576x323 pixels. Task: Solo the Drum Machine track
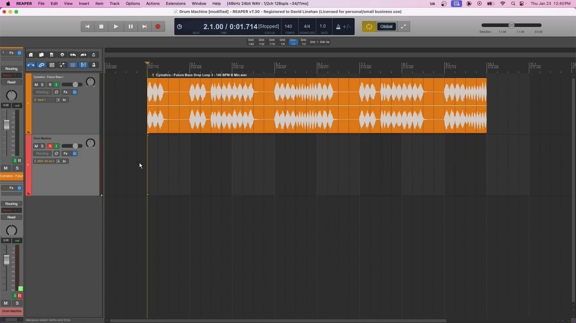coord(42,146)
